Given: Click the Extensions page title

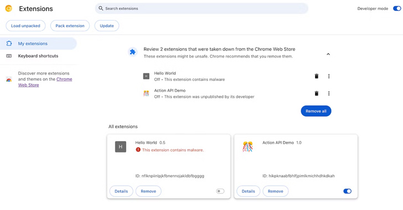Looking at the screenshot, I should pos(36,9).
